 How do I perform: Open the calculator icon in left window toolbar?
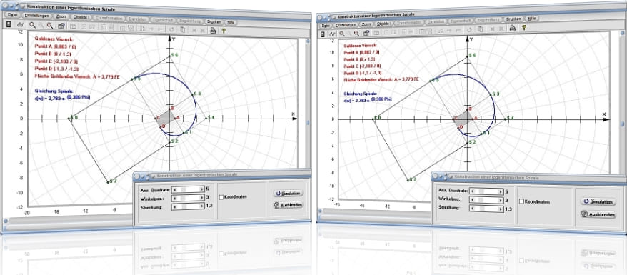pos(9,25)
